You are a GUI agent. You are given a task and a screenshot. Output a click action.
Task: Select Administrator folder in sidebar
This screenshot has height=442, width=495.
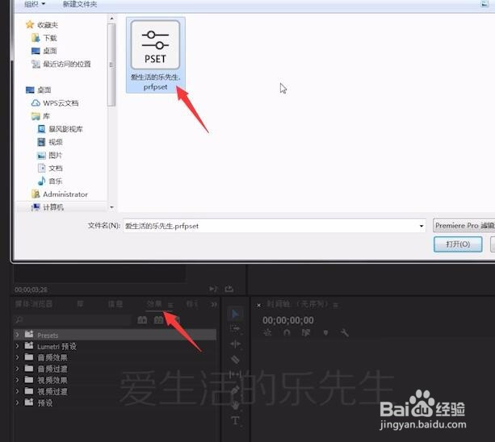(x=59, y=194)
